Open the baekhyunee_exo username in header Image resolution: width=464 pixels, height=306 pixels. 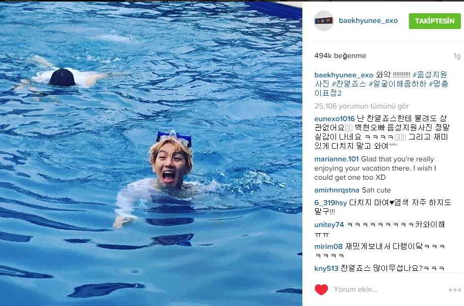(368, 21)
